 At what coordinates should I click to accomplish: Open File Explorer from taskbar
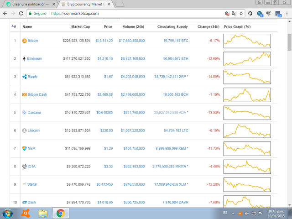pyautogui.click(x=43, y=214)
